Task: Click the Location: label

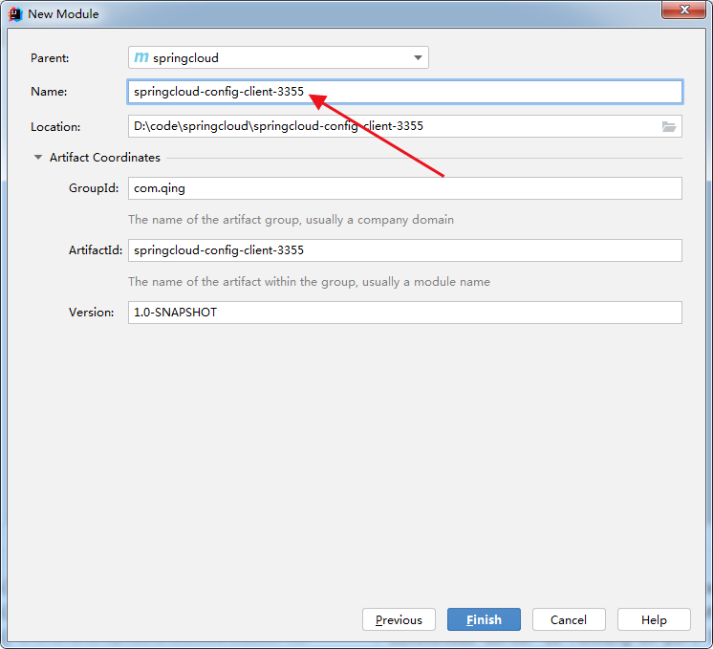Action: [x=55, y=127]
